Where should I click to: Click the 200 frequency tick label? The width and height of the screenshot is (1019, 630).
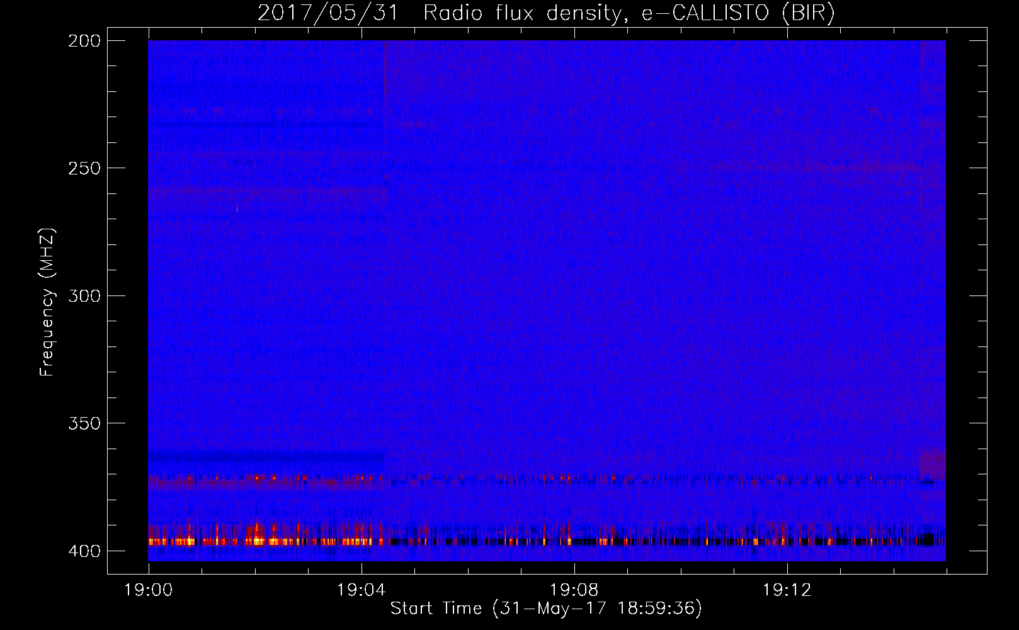[84, 41]
